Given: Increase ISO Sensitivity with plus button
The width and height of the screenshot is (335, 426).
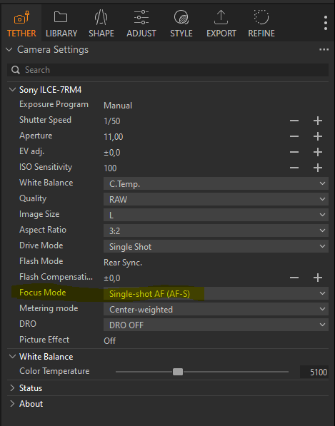Looking at the screenshot, I should [x=318, y=168].
